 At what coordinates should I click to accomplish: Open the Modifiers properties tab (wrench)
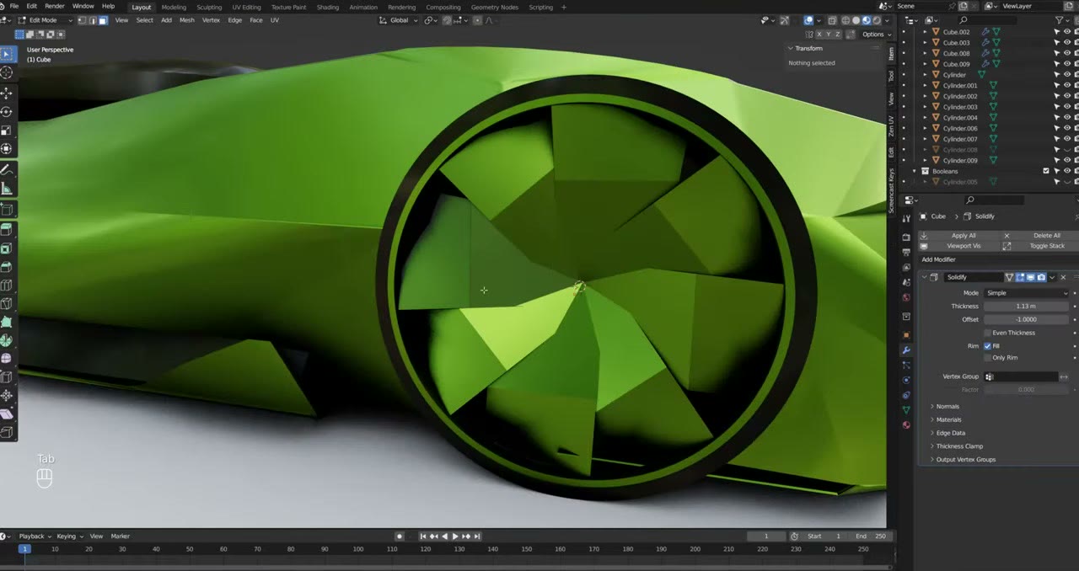point(906,350)
